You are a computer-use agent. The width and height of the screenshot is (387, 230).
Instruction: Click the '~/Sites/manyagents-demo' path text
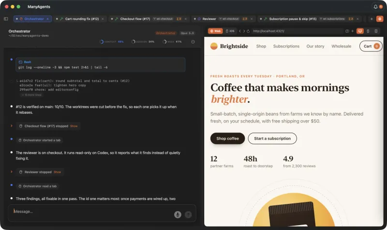coord(29,36)
